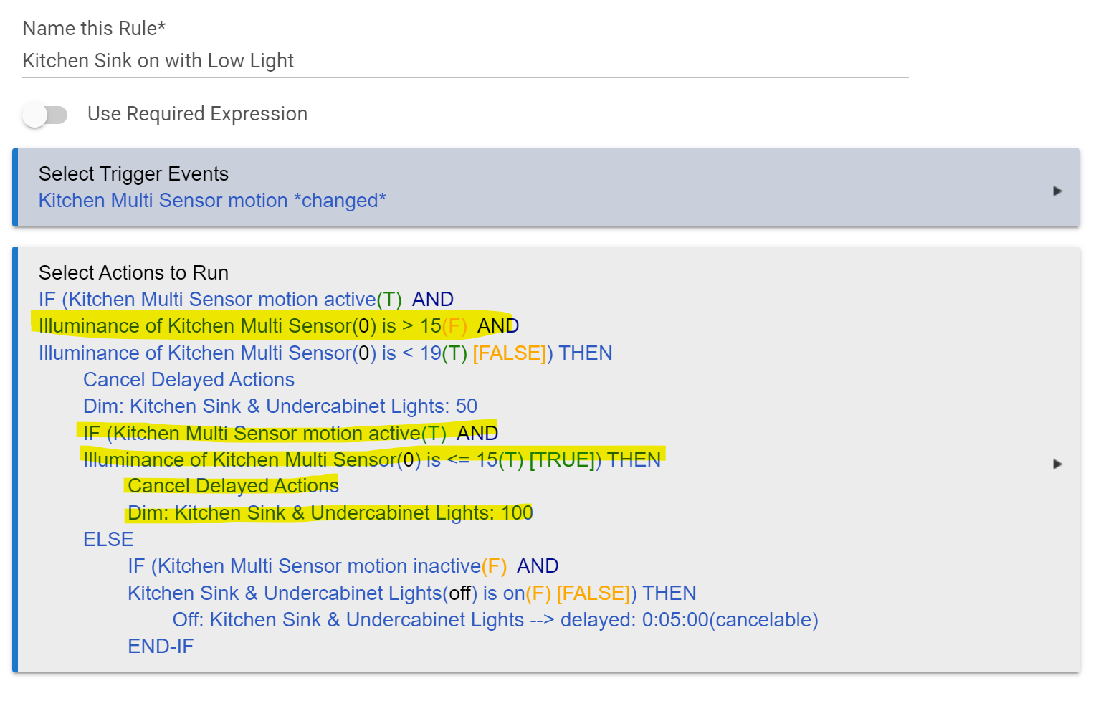Click the highlighted motion active AND condition
The image size is (1111, 706).
[287, 433]
